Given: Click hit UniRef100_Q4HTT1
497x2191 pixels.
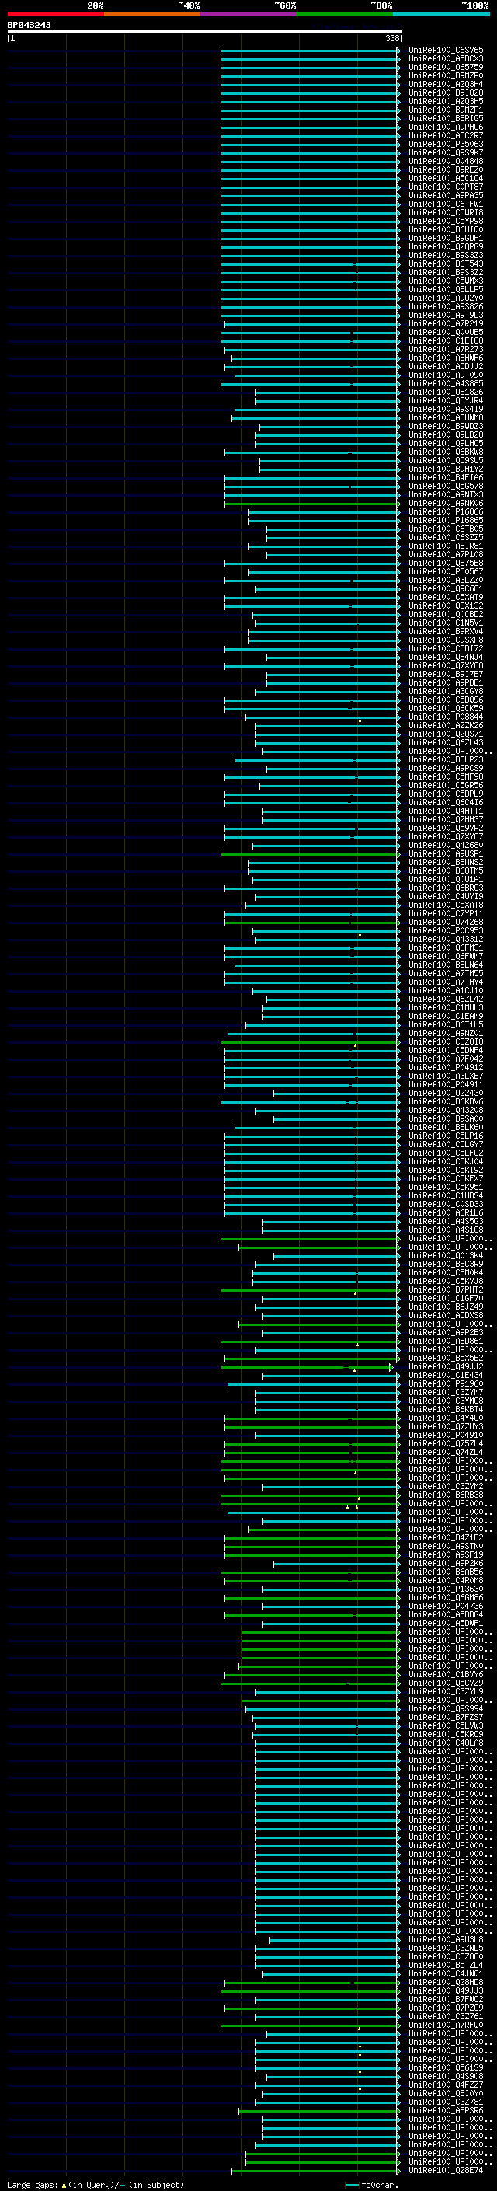Looking at the screenshot, I should tap(446, 811).
